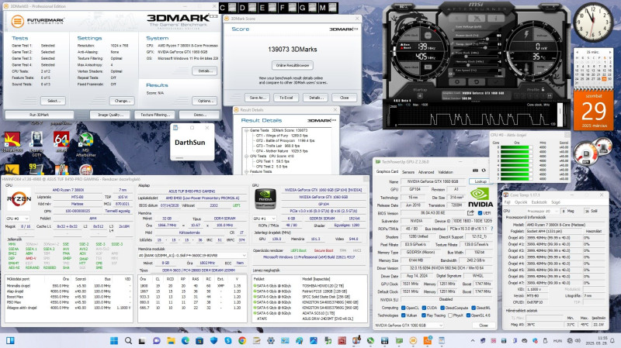
Task: Open File Explorer from taskbar
Action: (x=172, y=340)
